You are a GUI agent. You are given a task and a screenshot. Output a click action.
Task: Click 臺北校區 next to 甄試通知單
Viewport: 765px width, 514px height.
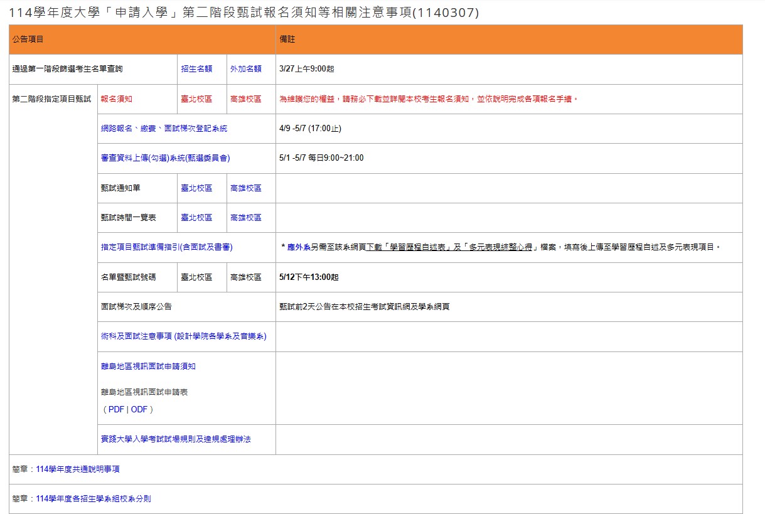coord(196,188)
